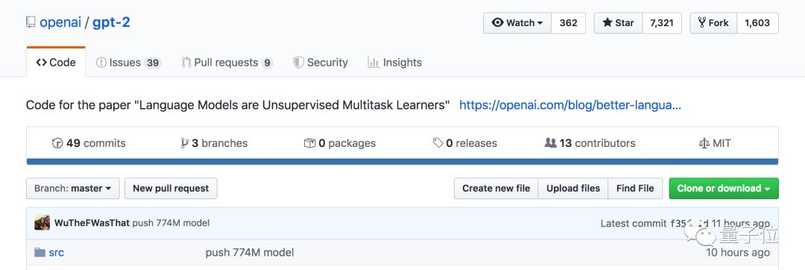Click the Security shield icon

click(298, 63)
